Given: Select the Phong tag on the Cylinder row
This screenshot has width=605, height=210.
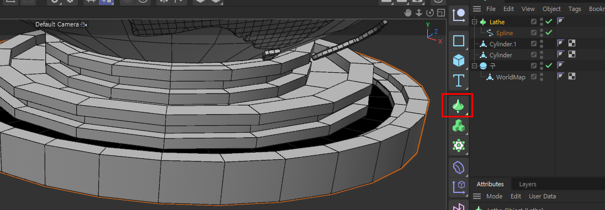Looking at the screenshot, I should click(x=561, y=55).
